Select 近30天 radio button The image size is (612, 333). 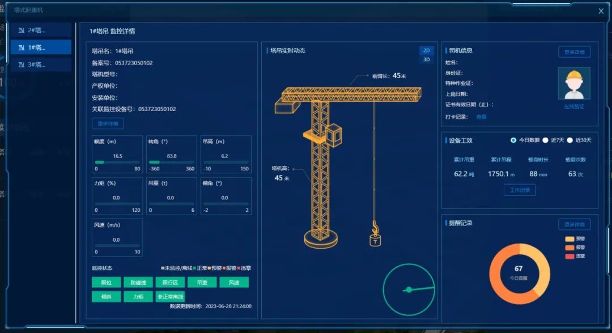click(570, 140)
